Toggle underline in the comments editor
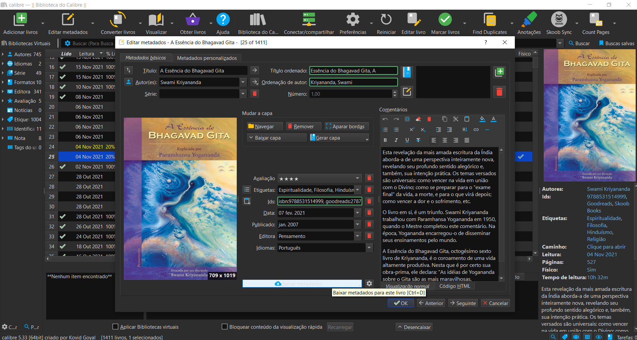The width and height of the screenshot is (637, 340). 407,140
